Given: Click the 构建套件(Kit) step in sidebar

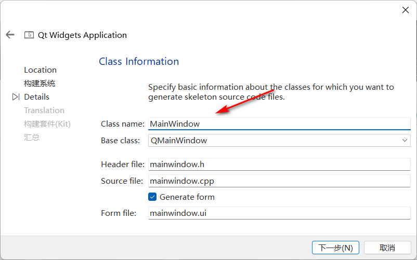Looking at the screenshot, I should click(47, 124).
